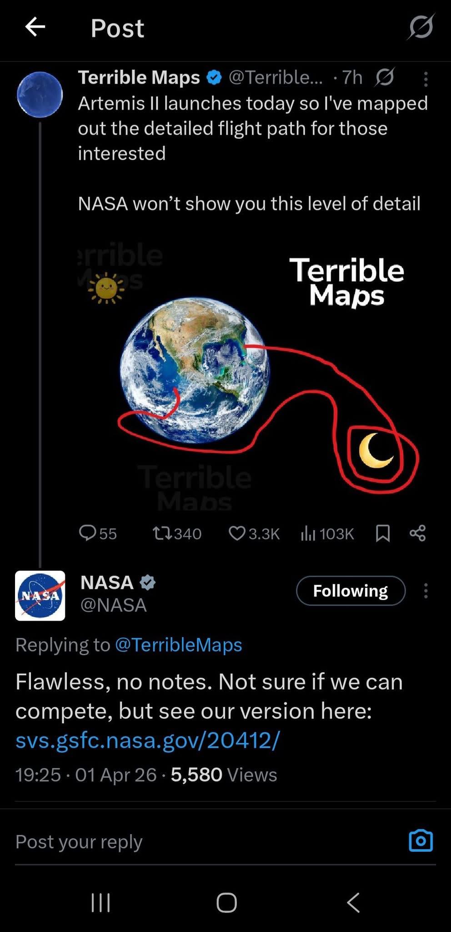The width and height of the screenshot is (451, 932).
Task: Toggle the Following button for NASA
Action: tap(351, 591)
